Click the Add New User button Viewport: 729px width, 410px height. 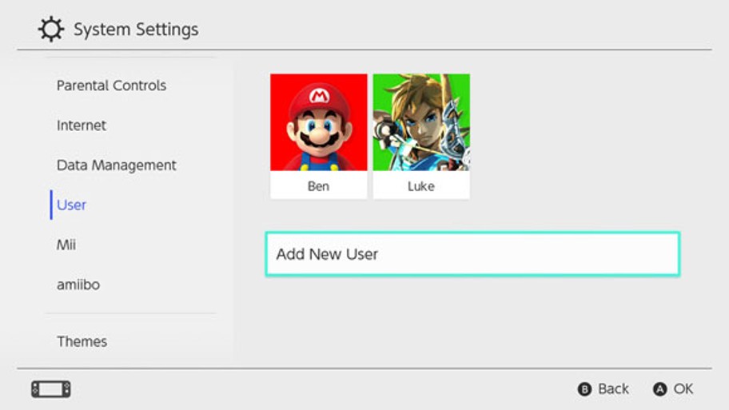tap(472, 254)
